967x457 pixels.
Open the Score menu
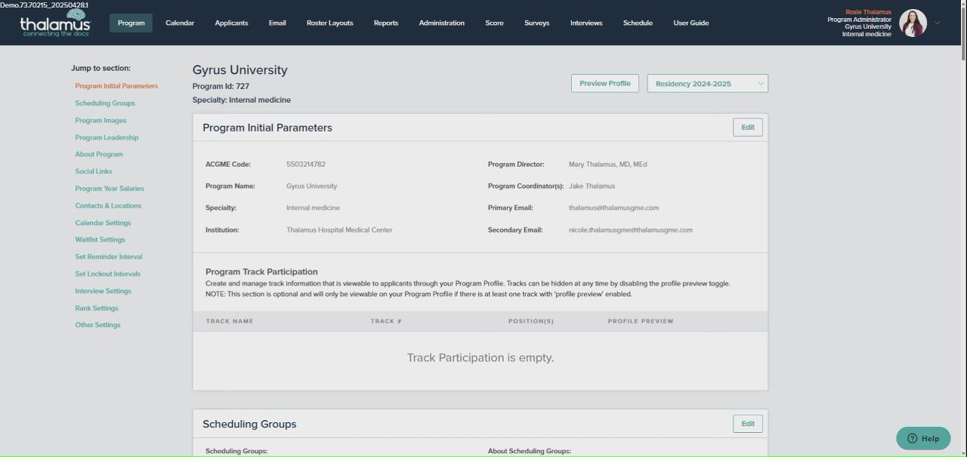pyautogui.click(x=494, y=23)
